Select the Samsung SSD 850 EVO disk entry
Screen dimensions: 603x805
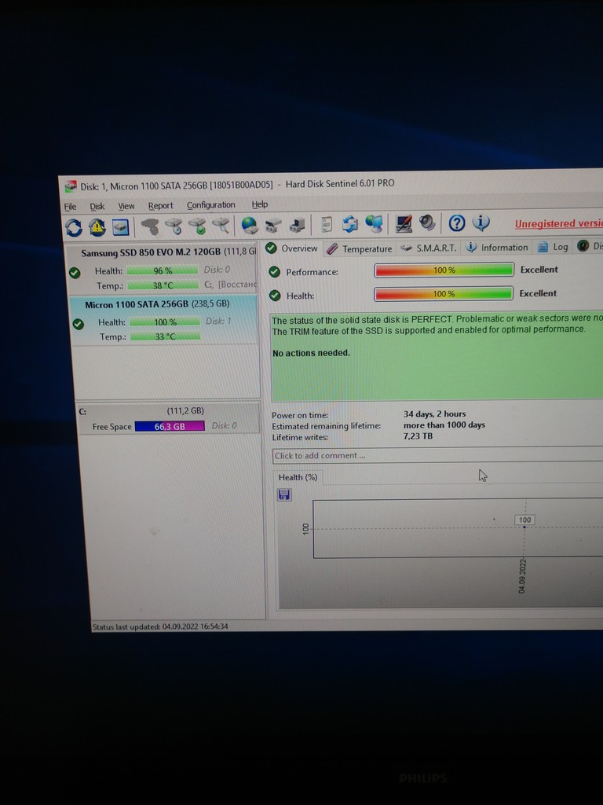pos(163,269)
